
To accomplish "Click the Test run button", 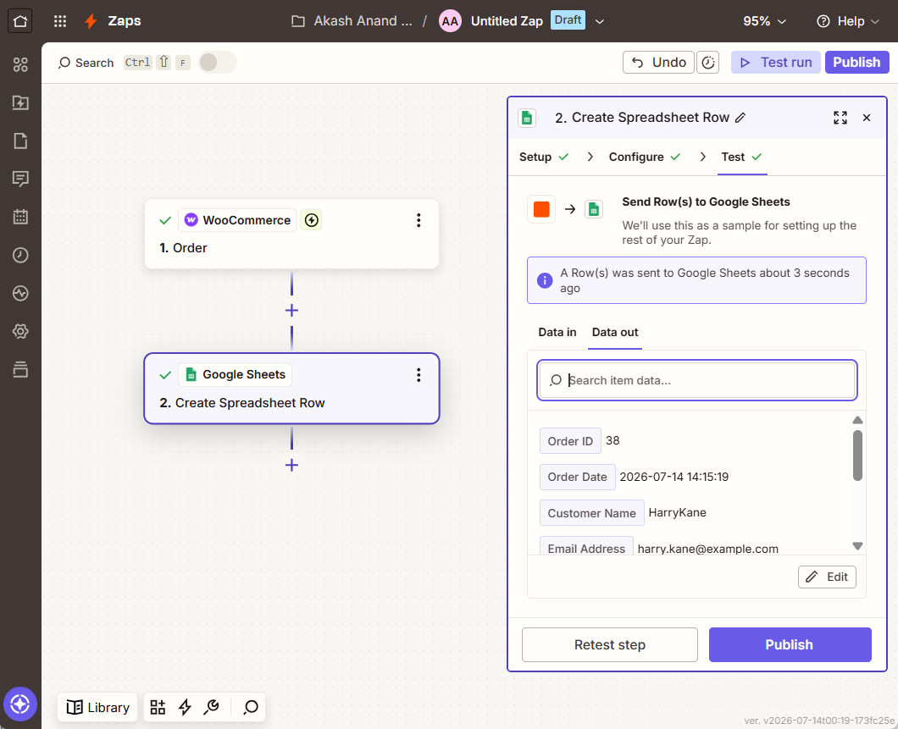I will (775, 63).
